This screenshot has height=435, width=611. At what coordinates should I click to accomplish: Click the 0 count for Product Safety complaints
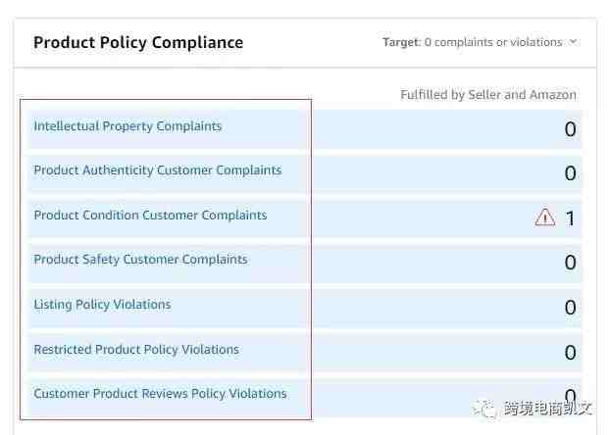tap(570, 263)
